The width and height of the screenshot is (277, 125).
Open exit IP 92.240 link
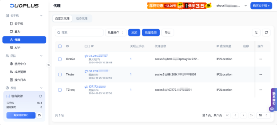pos(98,56)
